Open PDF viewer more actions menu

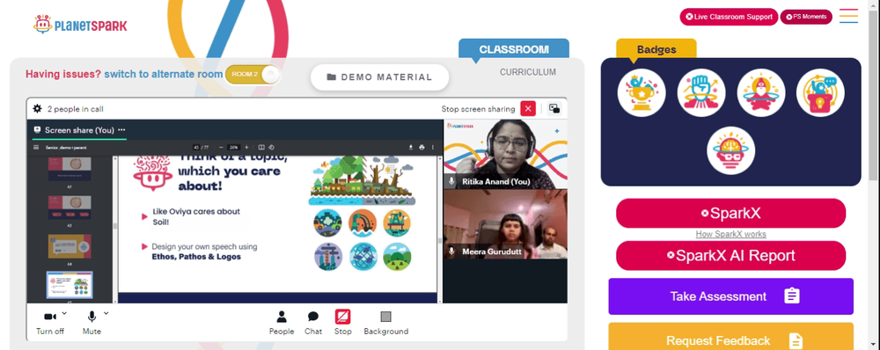[432, 147]
